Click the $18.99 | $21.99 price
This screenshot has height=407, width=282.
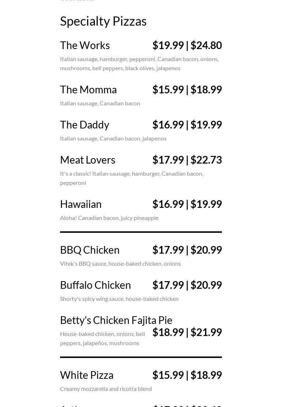point(187,332)
